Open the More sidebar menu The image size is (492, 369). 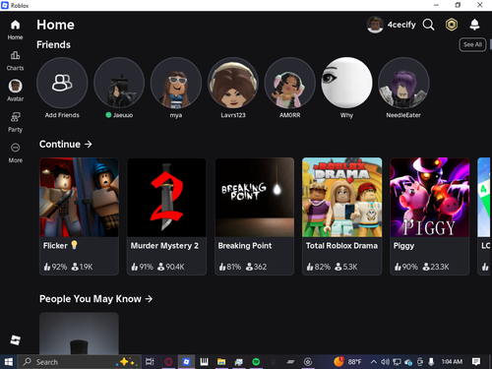[15, 153]
